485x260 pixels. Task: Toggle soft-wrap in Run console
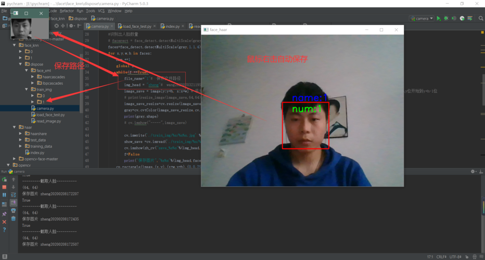point(14,195)
